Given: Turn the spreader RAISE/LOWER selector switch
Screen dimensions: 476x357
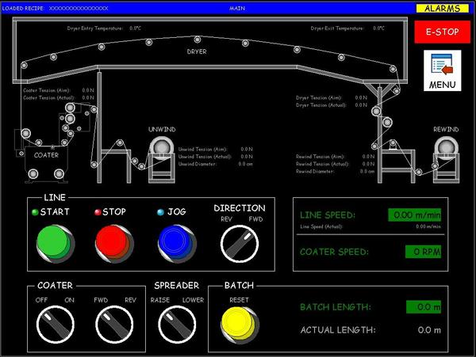Looking at the screenshot, I should click(177, 325).
